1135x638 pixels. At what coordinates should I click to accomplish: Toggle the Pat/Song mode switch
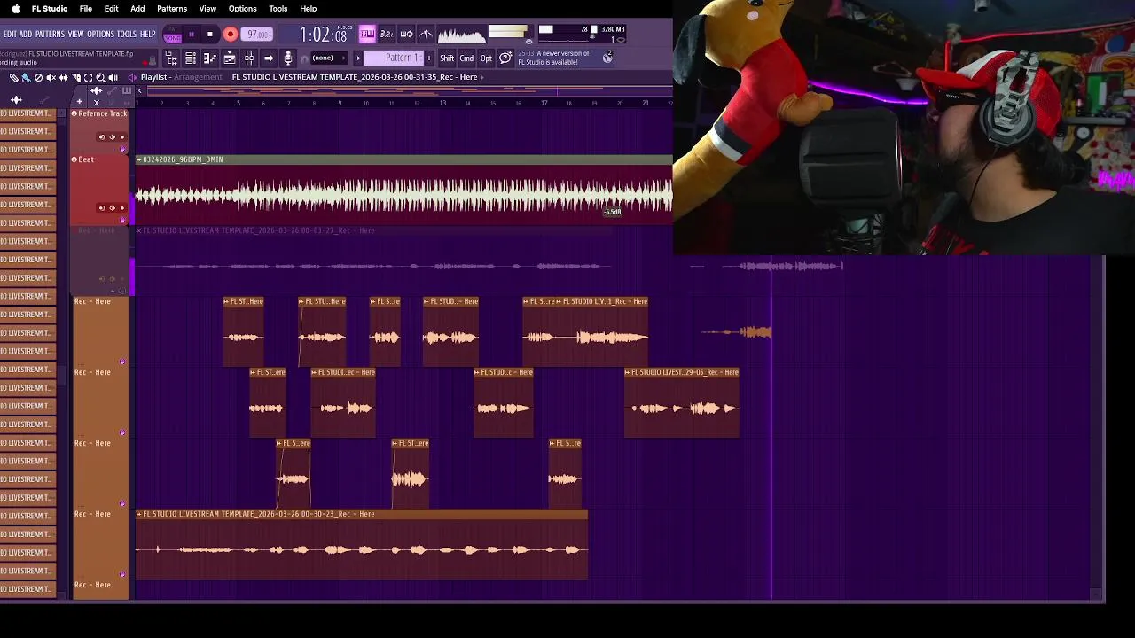[x=172, y=34]
